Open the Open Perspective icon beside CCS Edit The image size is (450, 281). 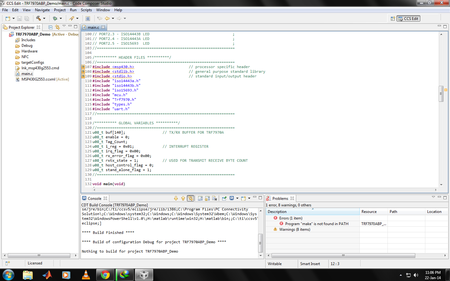click(x=393, y=19)
